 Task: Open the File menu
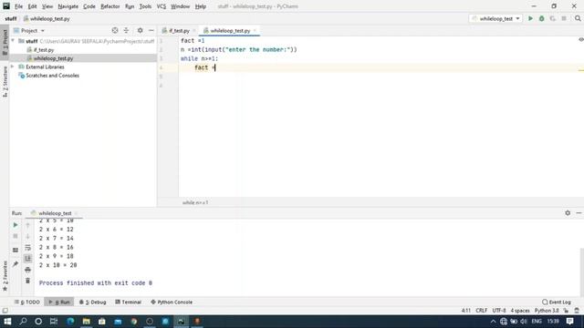(x=18, y=6)
